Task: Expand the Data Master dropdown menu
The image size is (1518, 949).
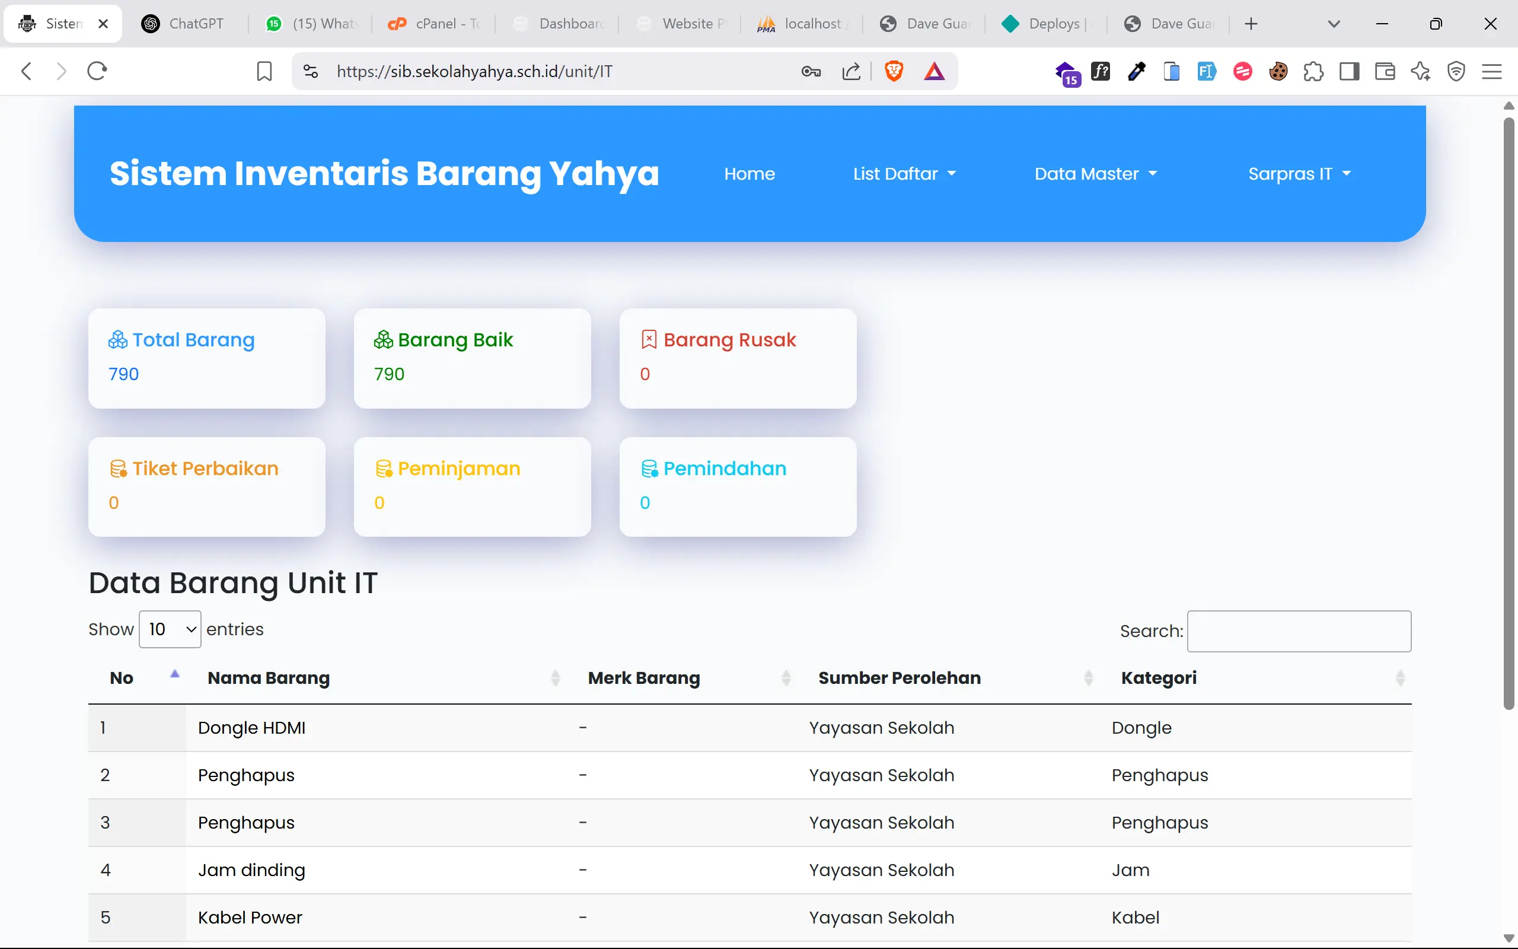Action: pyautogui.click(x=1096, y=174)
